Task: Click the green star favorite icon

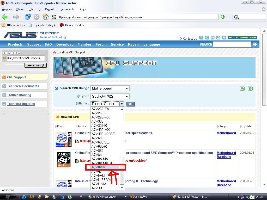Action: point(250,89)
